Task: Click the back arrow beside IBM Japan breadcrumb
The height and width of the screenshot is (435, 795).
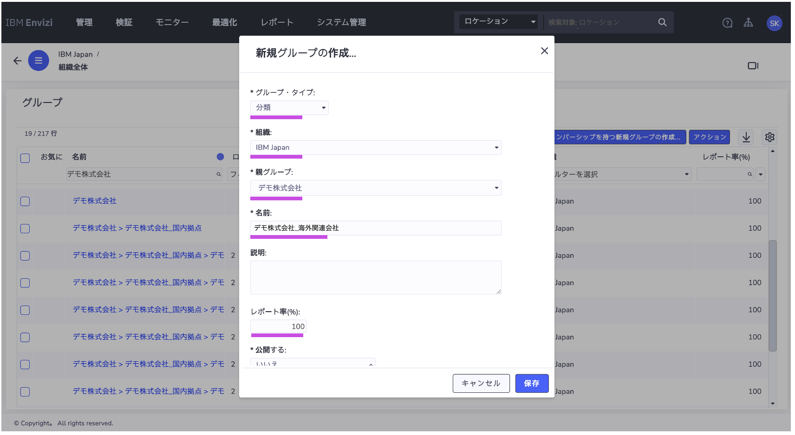Action: point(17,60)
